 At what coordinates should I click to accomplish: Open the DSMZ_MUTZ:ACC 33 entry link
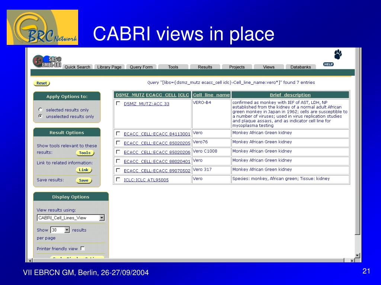[x=147, y=104]
